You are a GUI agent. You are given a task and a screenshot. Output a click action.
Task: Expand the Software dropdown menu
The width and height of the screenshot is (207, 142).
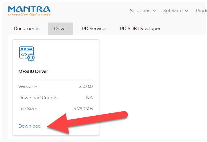pos(176,11)
